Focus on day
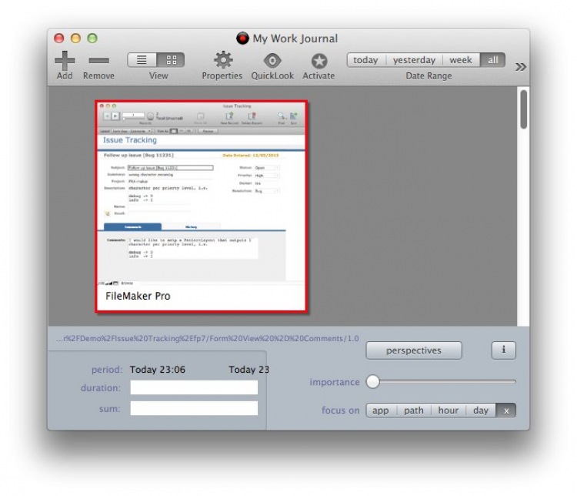This screenshot has height=496, width=577. (481, 411)
